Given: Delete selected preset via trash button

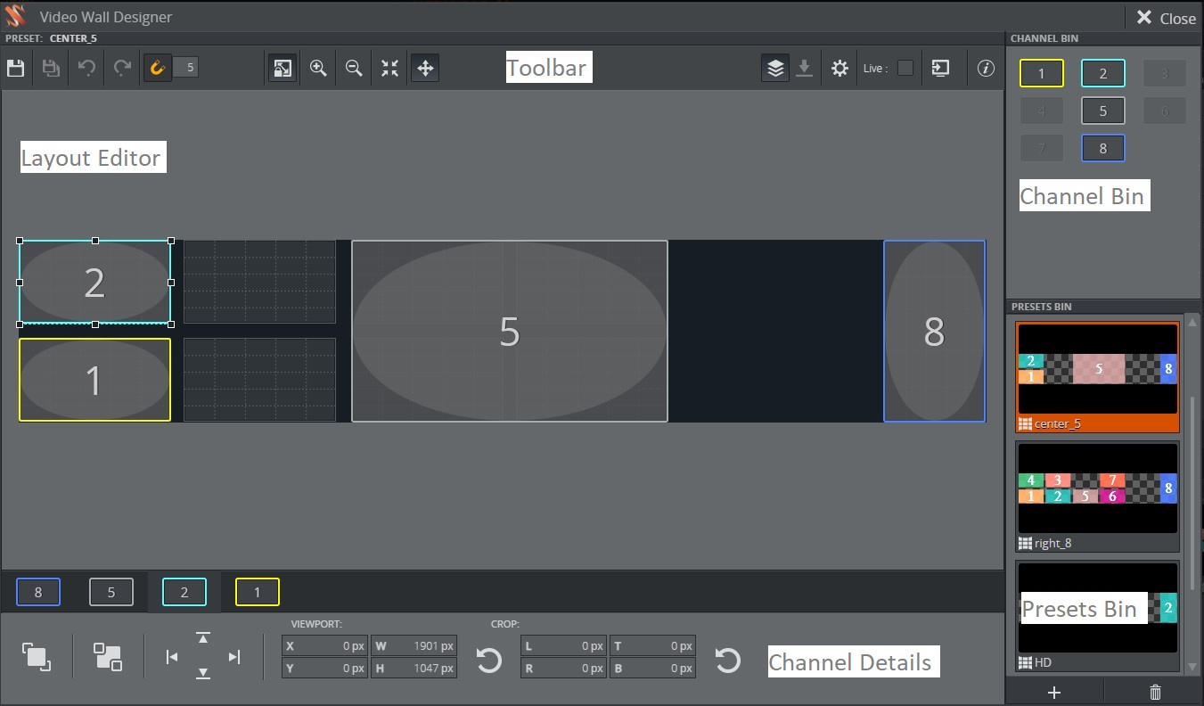Looking at the screenshot, I should pos(1155,692).
